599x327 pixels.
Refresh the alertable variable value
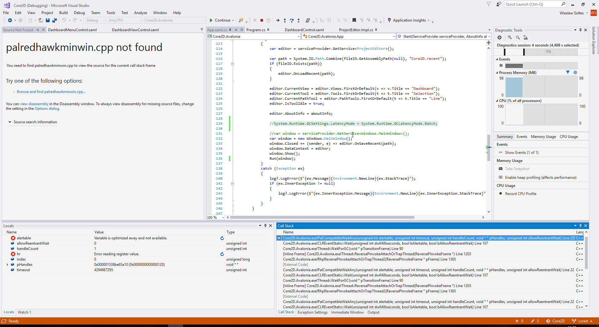[x=222, y=238]
